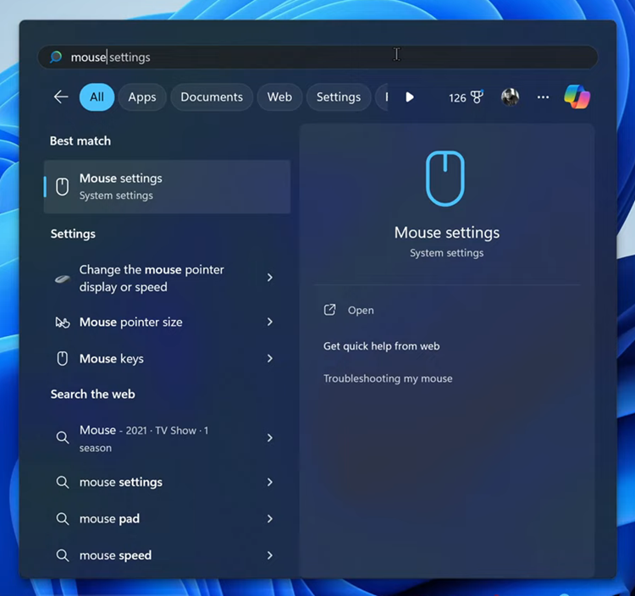Select the mouse speed web suggestion
The height and width of the screenshot is (596, 635).
pyautogui.click(x=167, y=555)
